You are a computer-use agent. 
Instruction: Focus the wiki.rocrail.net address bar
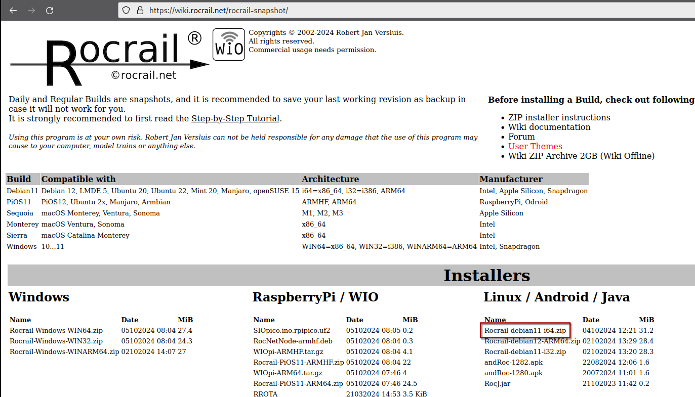(354, 10)
